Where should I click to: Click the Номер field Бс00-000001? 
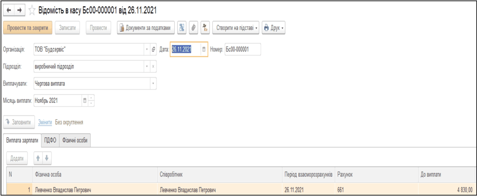[242, 49]
